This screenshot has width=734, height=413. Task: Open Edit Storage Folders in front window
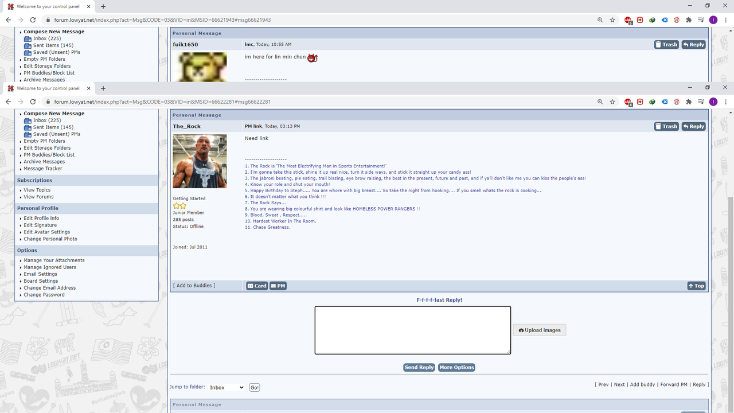coord(47,148)
